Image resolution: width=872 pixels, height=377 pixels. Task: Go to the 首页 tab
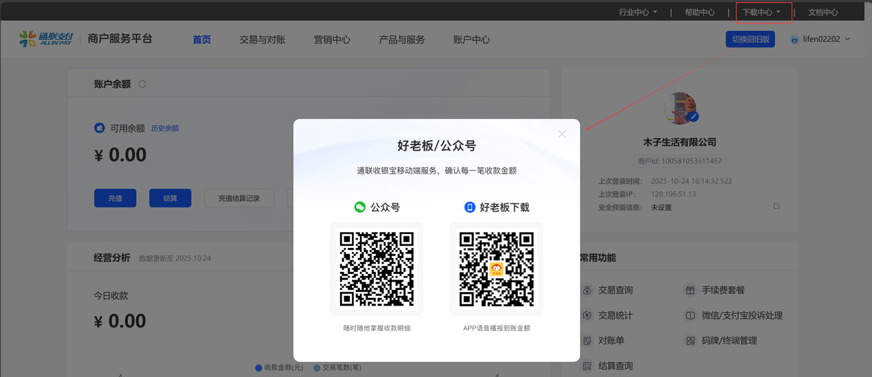pos(201,40)
